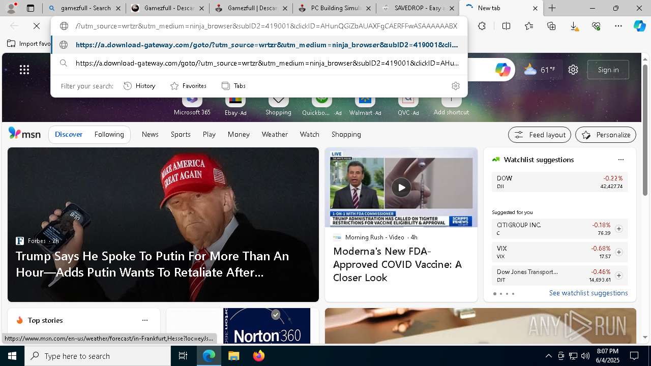The width and height of the screenshot is (651, 366).
Task: Open the DOW index row
Action: [x=559, y=182]
